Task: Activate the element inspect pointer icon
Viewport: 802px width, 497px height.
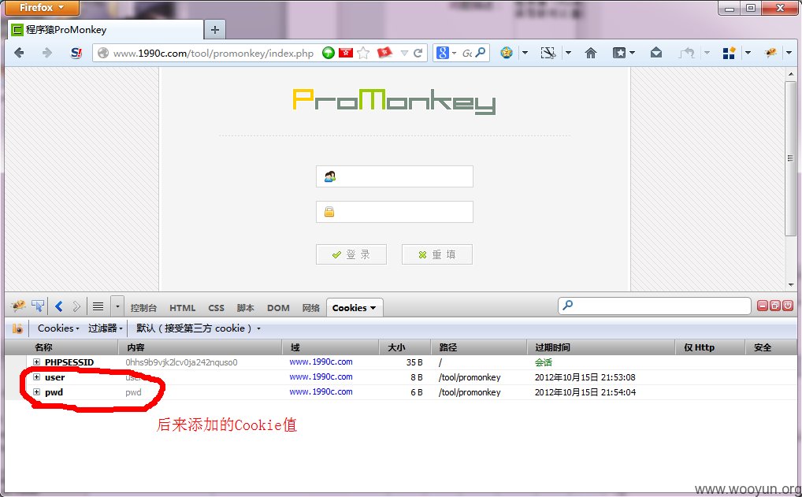Action: tap(38, 306)
